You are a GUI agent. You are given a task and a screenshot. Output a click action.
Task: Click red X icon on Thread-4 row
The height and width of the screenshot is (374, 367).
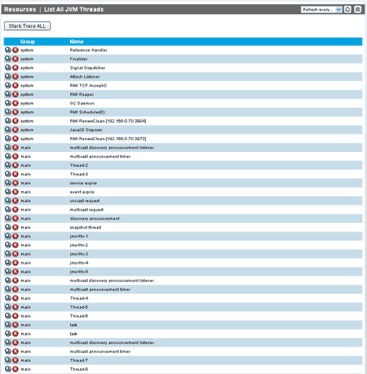(15, 298)
